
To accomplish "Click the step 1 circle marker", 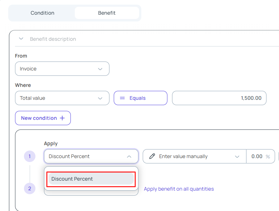I will [30, 156].
